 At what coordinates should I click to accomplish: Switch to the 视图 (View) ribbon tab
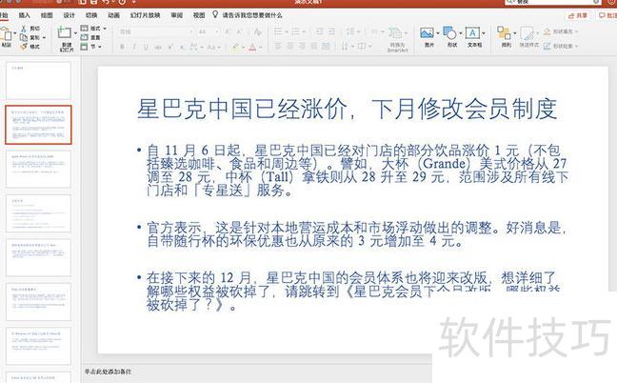coord(199,15)
